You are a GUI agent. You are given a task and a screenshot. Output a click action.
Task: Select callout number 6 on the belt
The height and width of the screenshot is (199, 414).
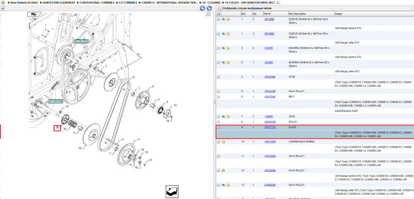click(x=133, y=77)
